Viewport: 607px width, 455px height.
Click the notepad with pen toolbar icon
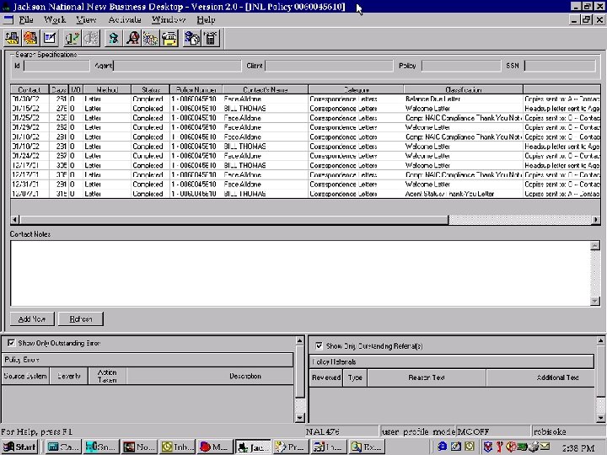click(51, 38)
